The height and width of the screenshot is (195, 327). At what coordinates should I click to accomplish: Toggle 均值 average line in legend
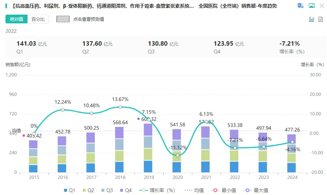(x=194, y=190)
